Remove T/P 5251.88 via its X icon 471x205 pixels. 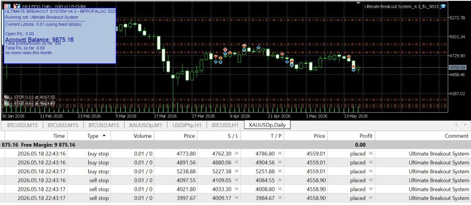280,172
